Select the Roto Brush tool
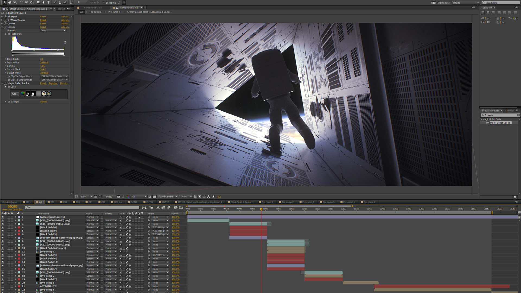 72,2
